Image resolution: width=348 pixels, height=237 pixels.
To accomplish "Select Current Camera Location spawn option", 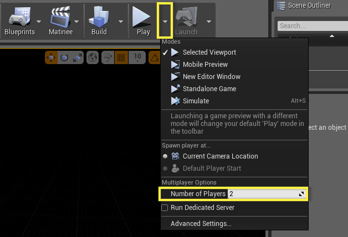I will (x=234, y=156).
